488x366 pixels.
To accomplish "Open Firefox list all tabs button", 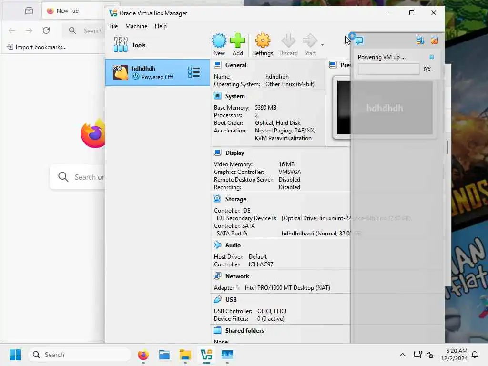I will coord(29,11).
